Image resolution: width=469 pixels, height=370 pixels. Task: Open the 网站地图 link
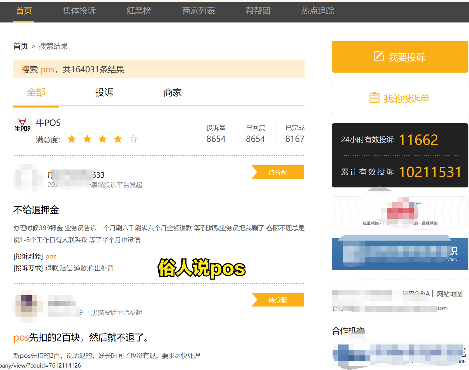point(450,294)
